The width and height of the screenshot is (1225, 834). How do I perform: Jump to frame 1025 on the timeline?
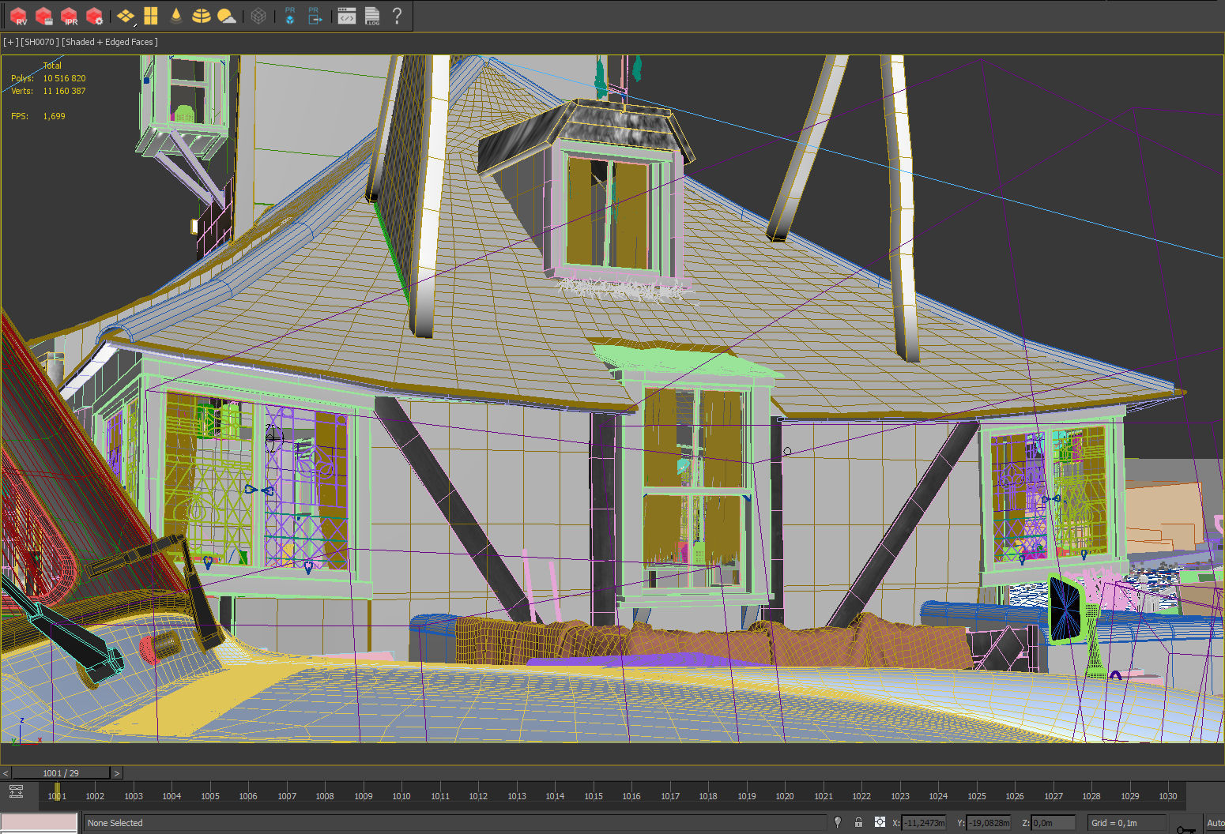point(977,796)
